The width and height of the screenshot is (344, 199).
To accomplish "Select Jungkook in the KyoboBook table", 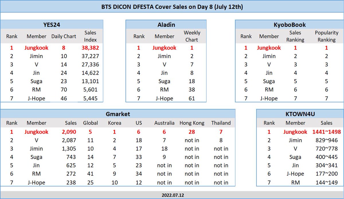I will click(269, 48).
